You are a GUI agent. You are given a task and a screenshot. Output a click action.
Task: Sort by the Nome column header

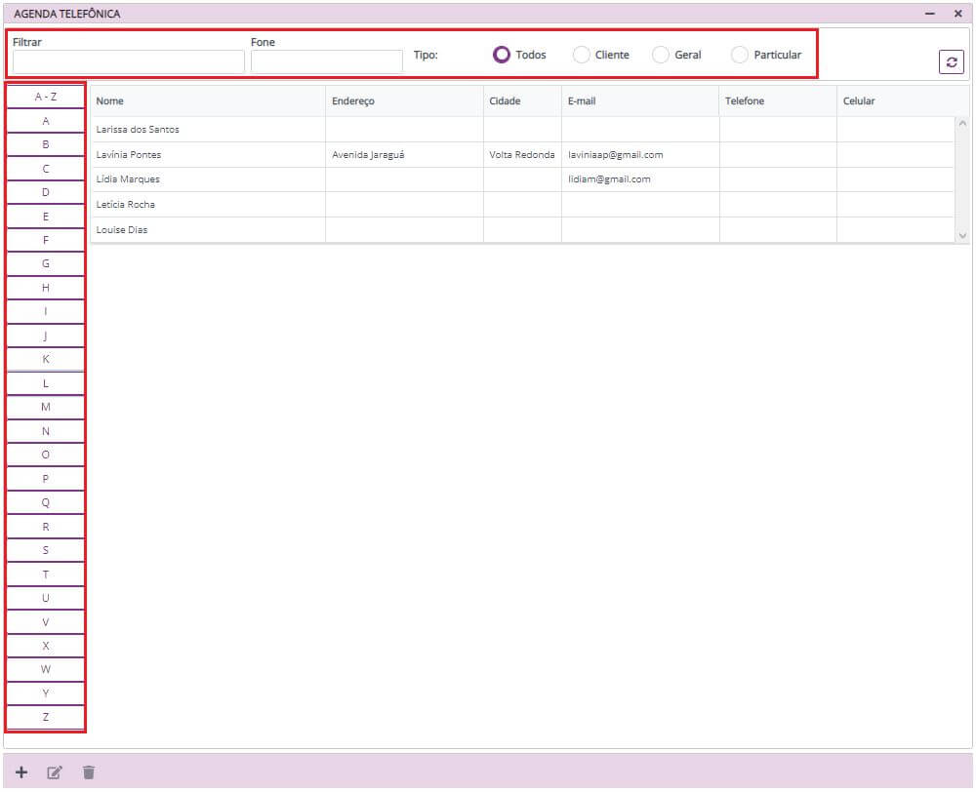point(110,101)
